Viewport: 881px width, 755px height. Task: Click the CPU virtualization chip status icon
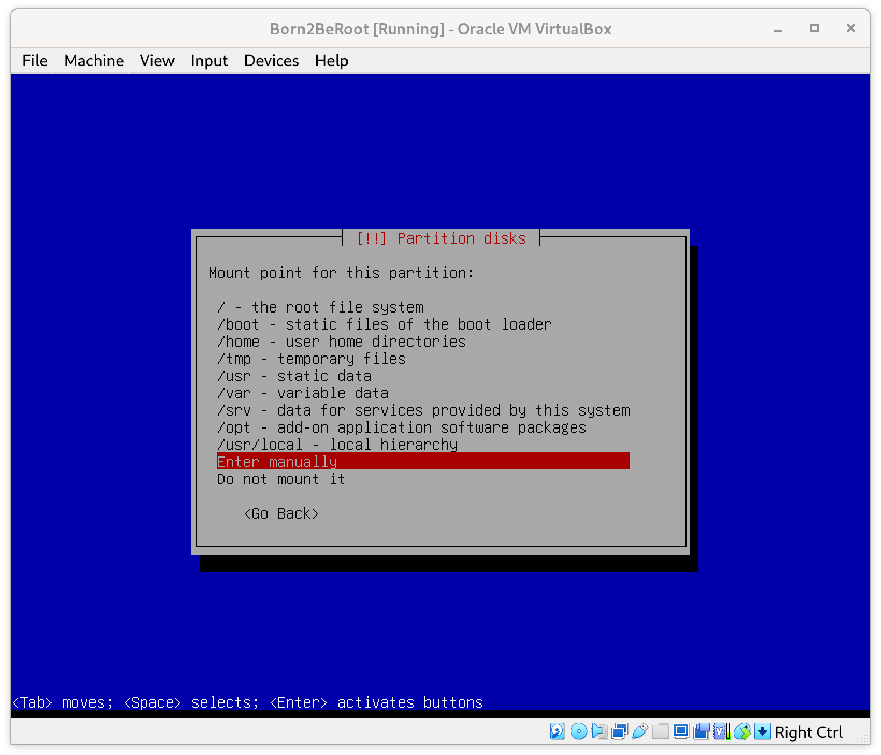tap(721, 731)
